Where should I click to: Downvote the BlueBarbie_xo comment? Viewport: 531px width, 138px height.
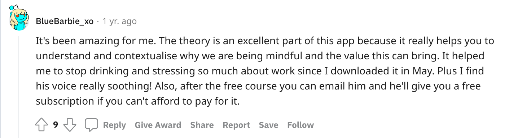pyautogui.click(x=70, y=125)
